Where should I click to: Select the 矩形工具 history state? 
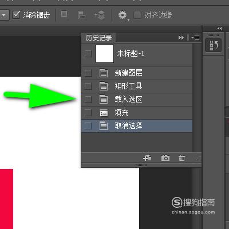pyautogui.click(x=137, y=86)
